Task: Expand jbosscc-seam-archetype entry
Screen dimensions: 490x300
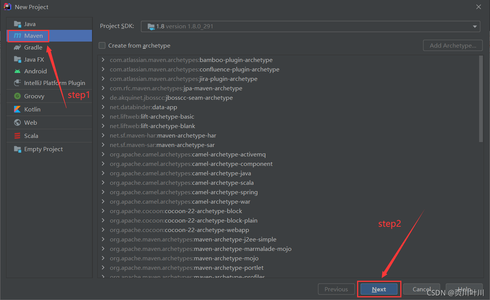Action: (x=103, y=97)
